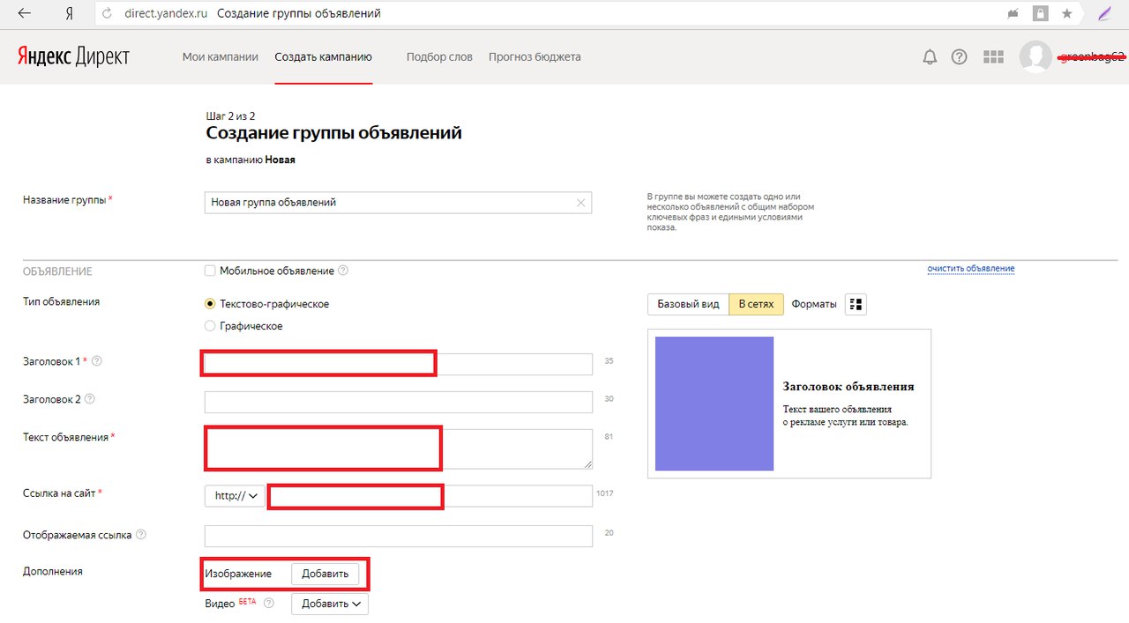Viewport: 1129px width, 623px height.
Task: Expand the Видео Добавить dropdown
Action: click(x=330, y=604)
